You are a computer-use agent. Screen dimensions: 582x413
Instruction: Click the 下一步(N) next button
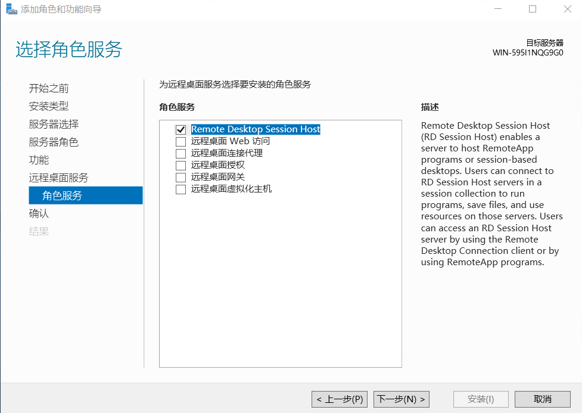[x=402, y=399]
